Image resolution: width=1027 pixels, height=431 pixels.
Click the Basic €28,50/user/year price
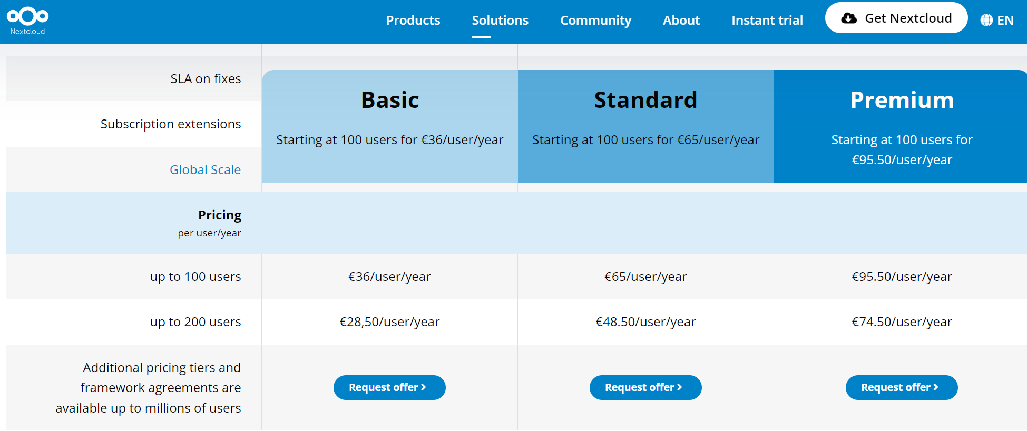pos(389,322)
